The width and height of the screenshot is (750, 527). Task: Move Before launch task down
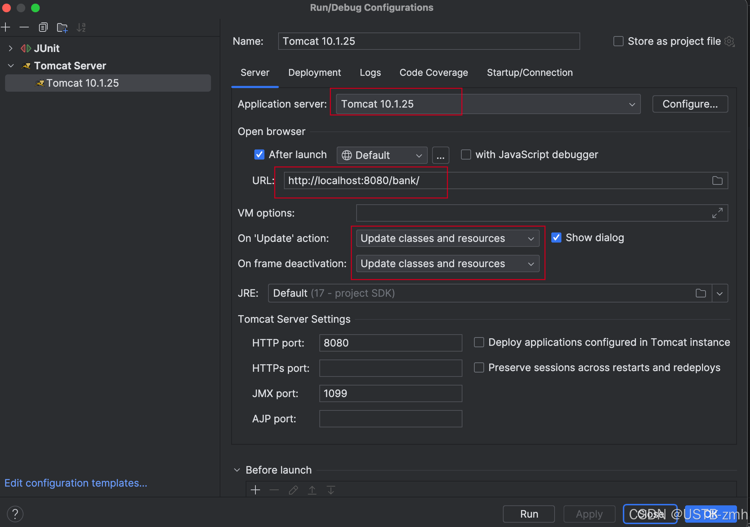click(x=331, y=490)
